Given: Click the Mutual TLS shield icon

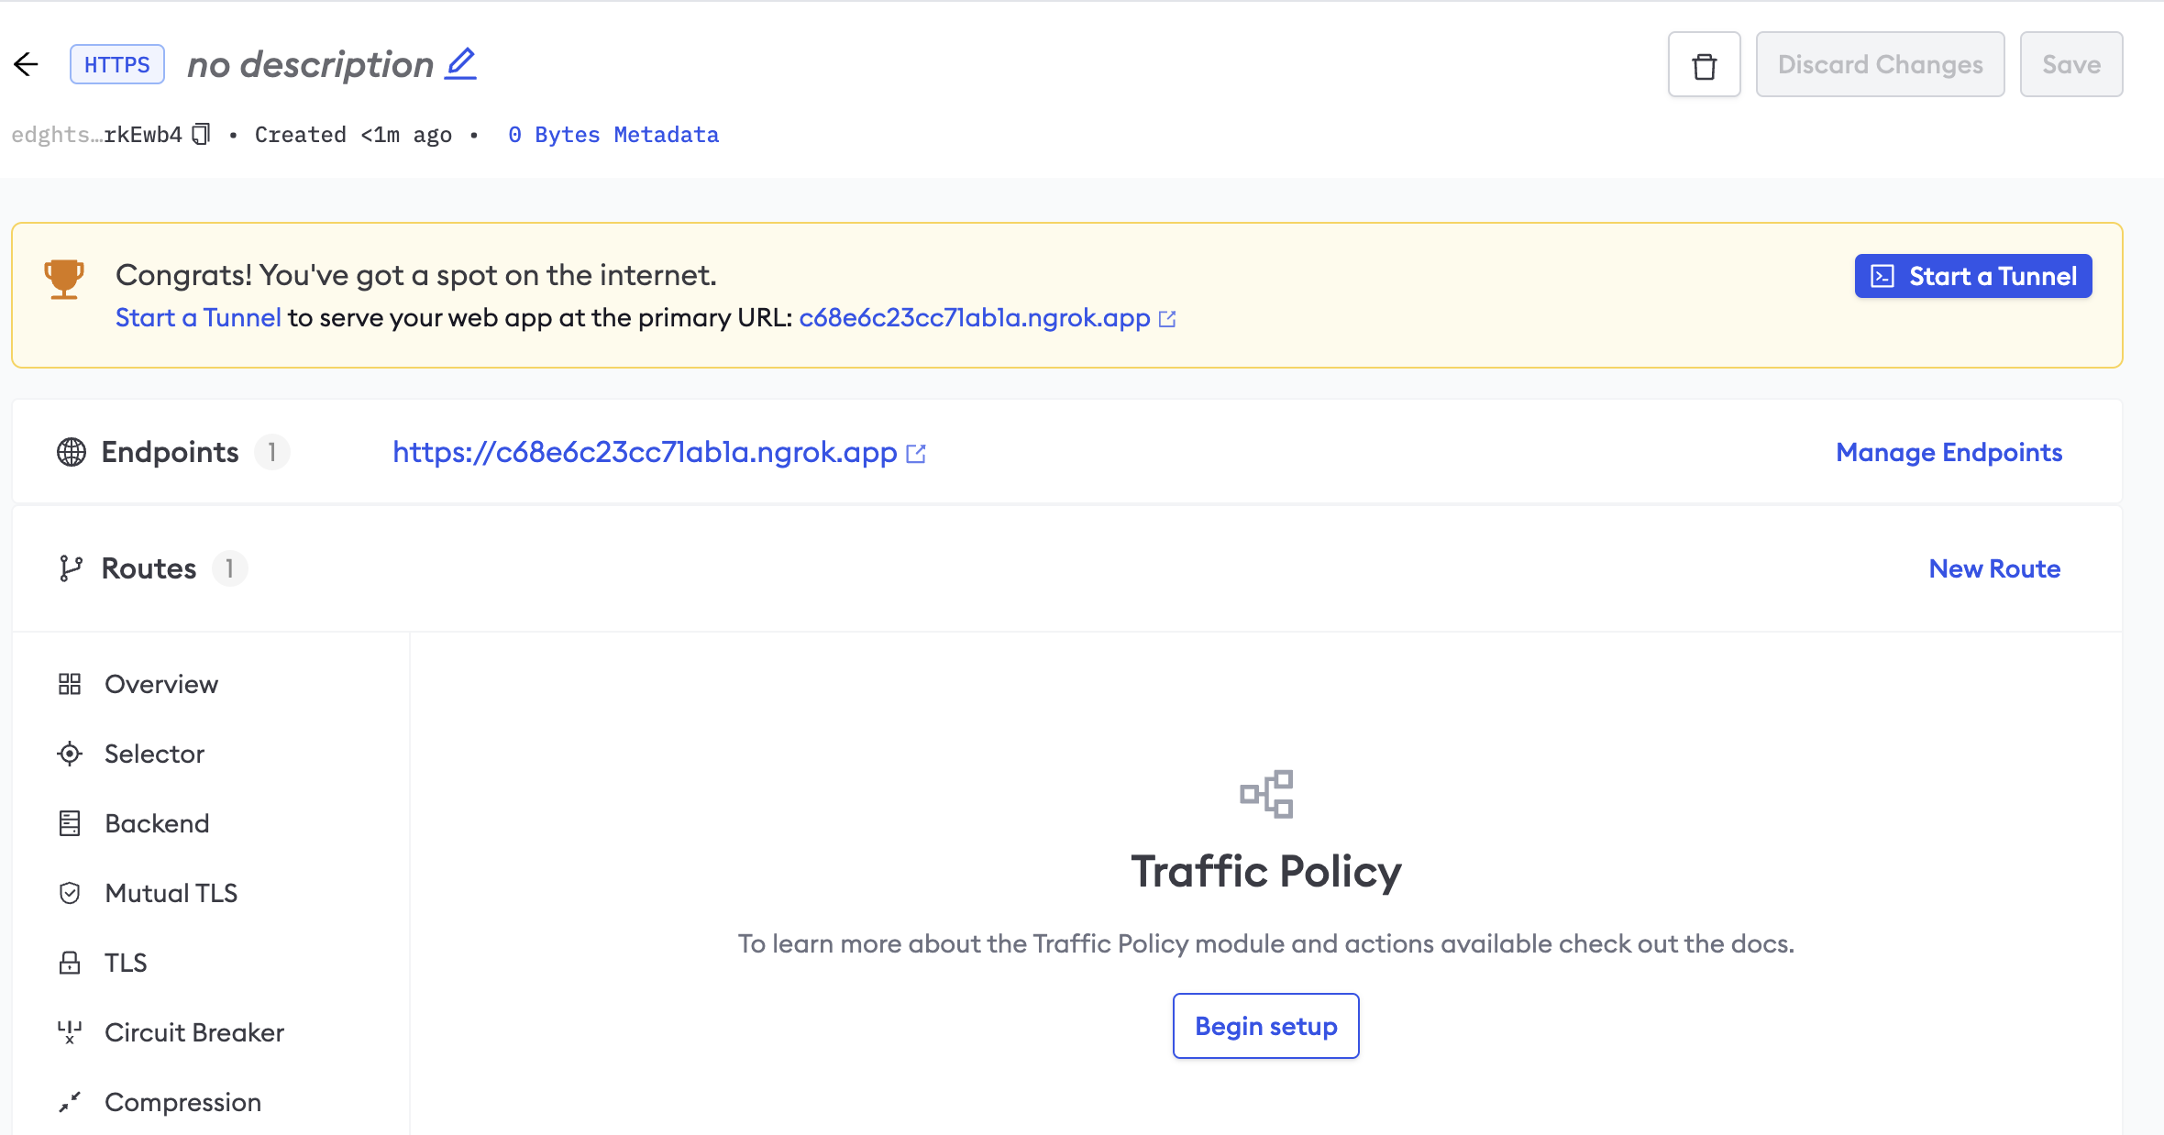Looking at the screenshot, I should pos(70,893).
